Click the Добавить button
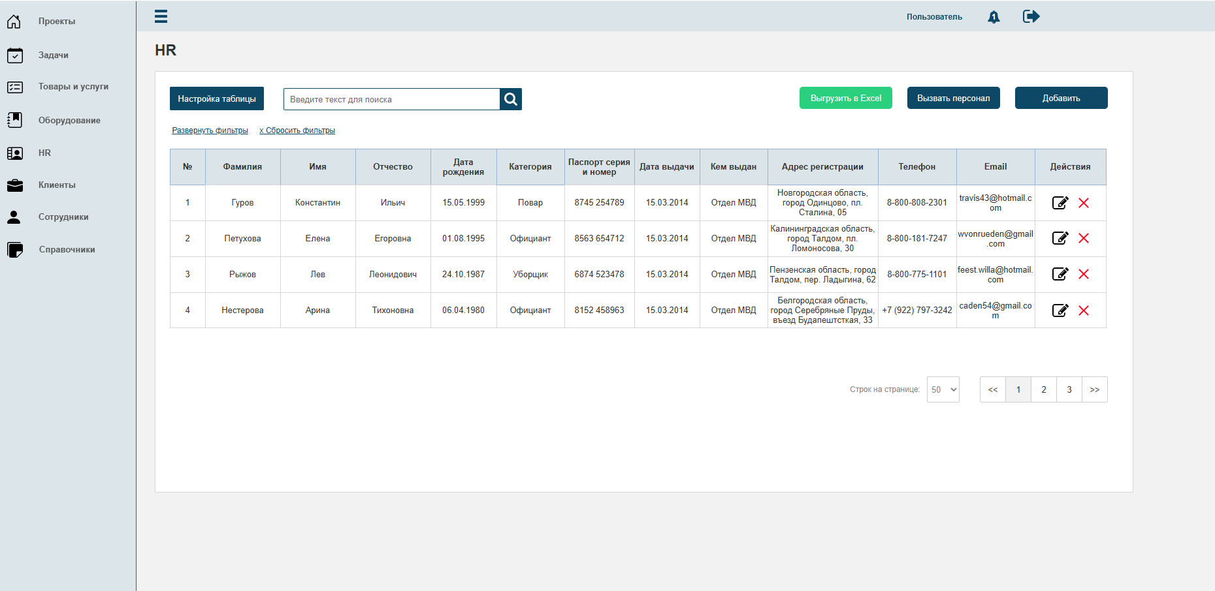The image size is (1215, 591). click(1061, 98)
